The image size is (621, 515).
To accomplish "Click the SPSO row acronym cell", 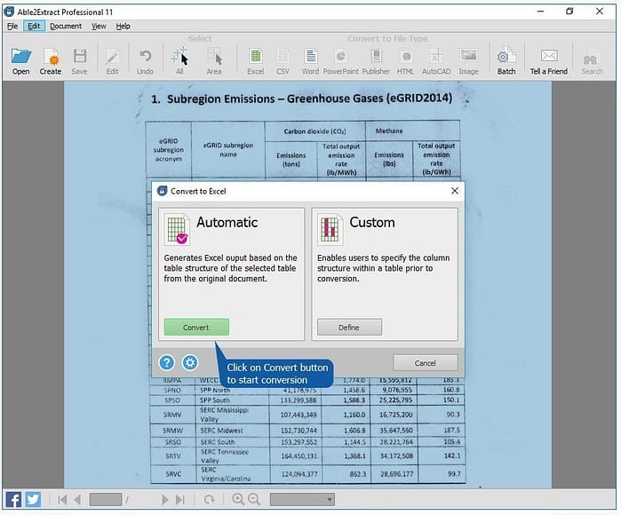I will [x=172, y=400].
